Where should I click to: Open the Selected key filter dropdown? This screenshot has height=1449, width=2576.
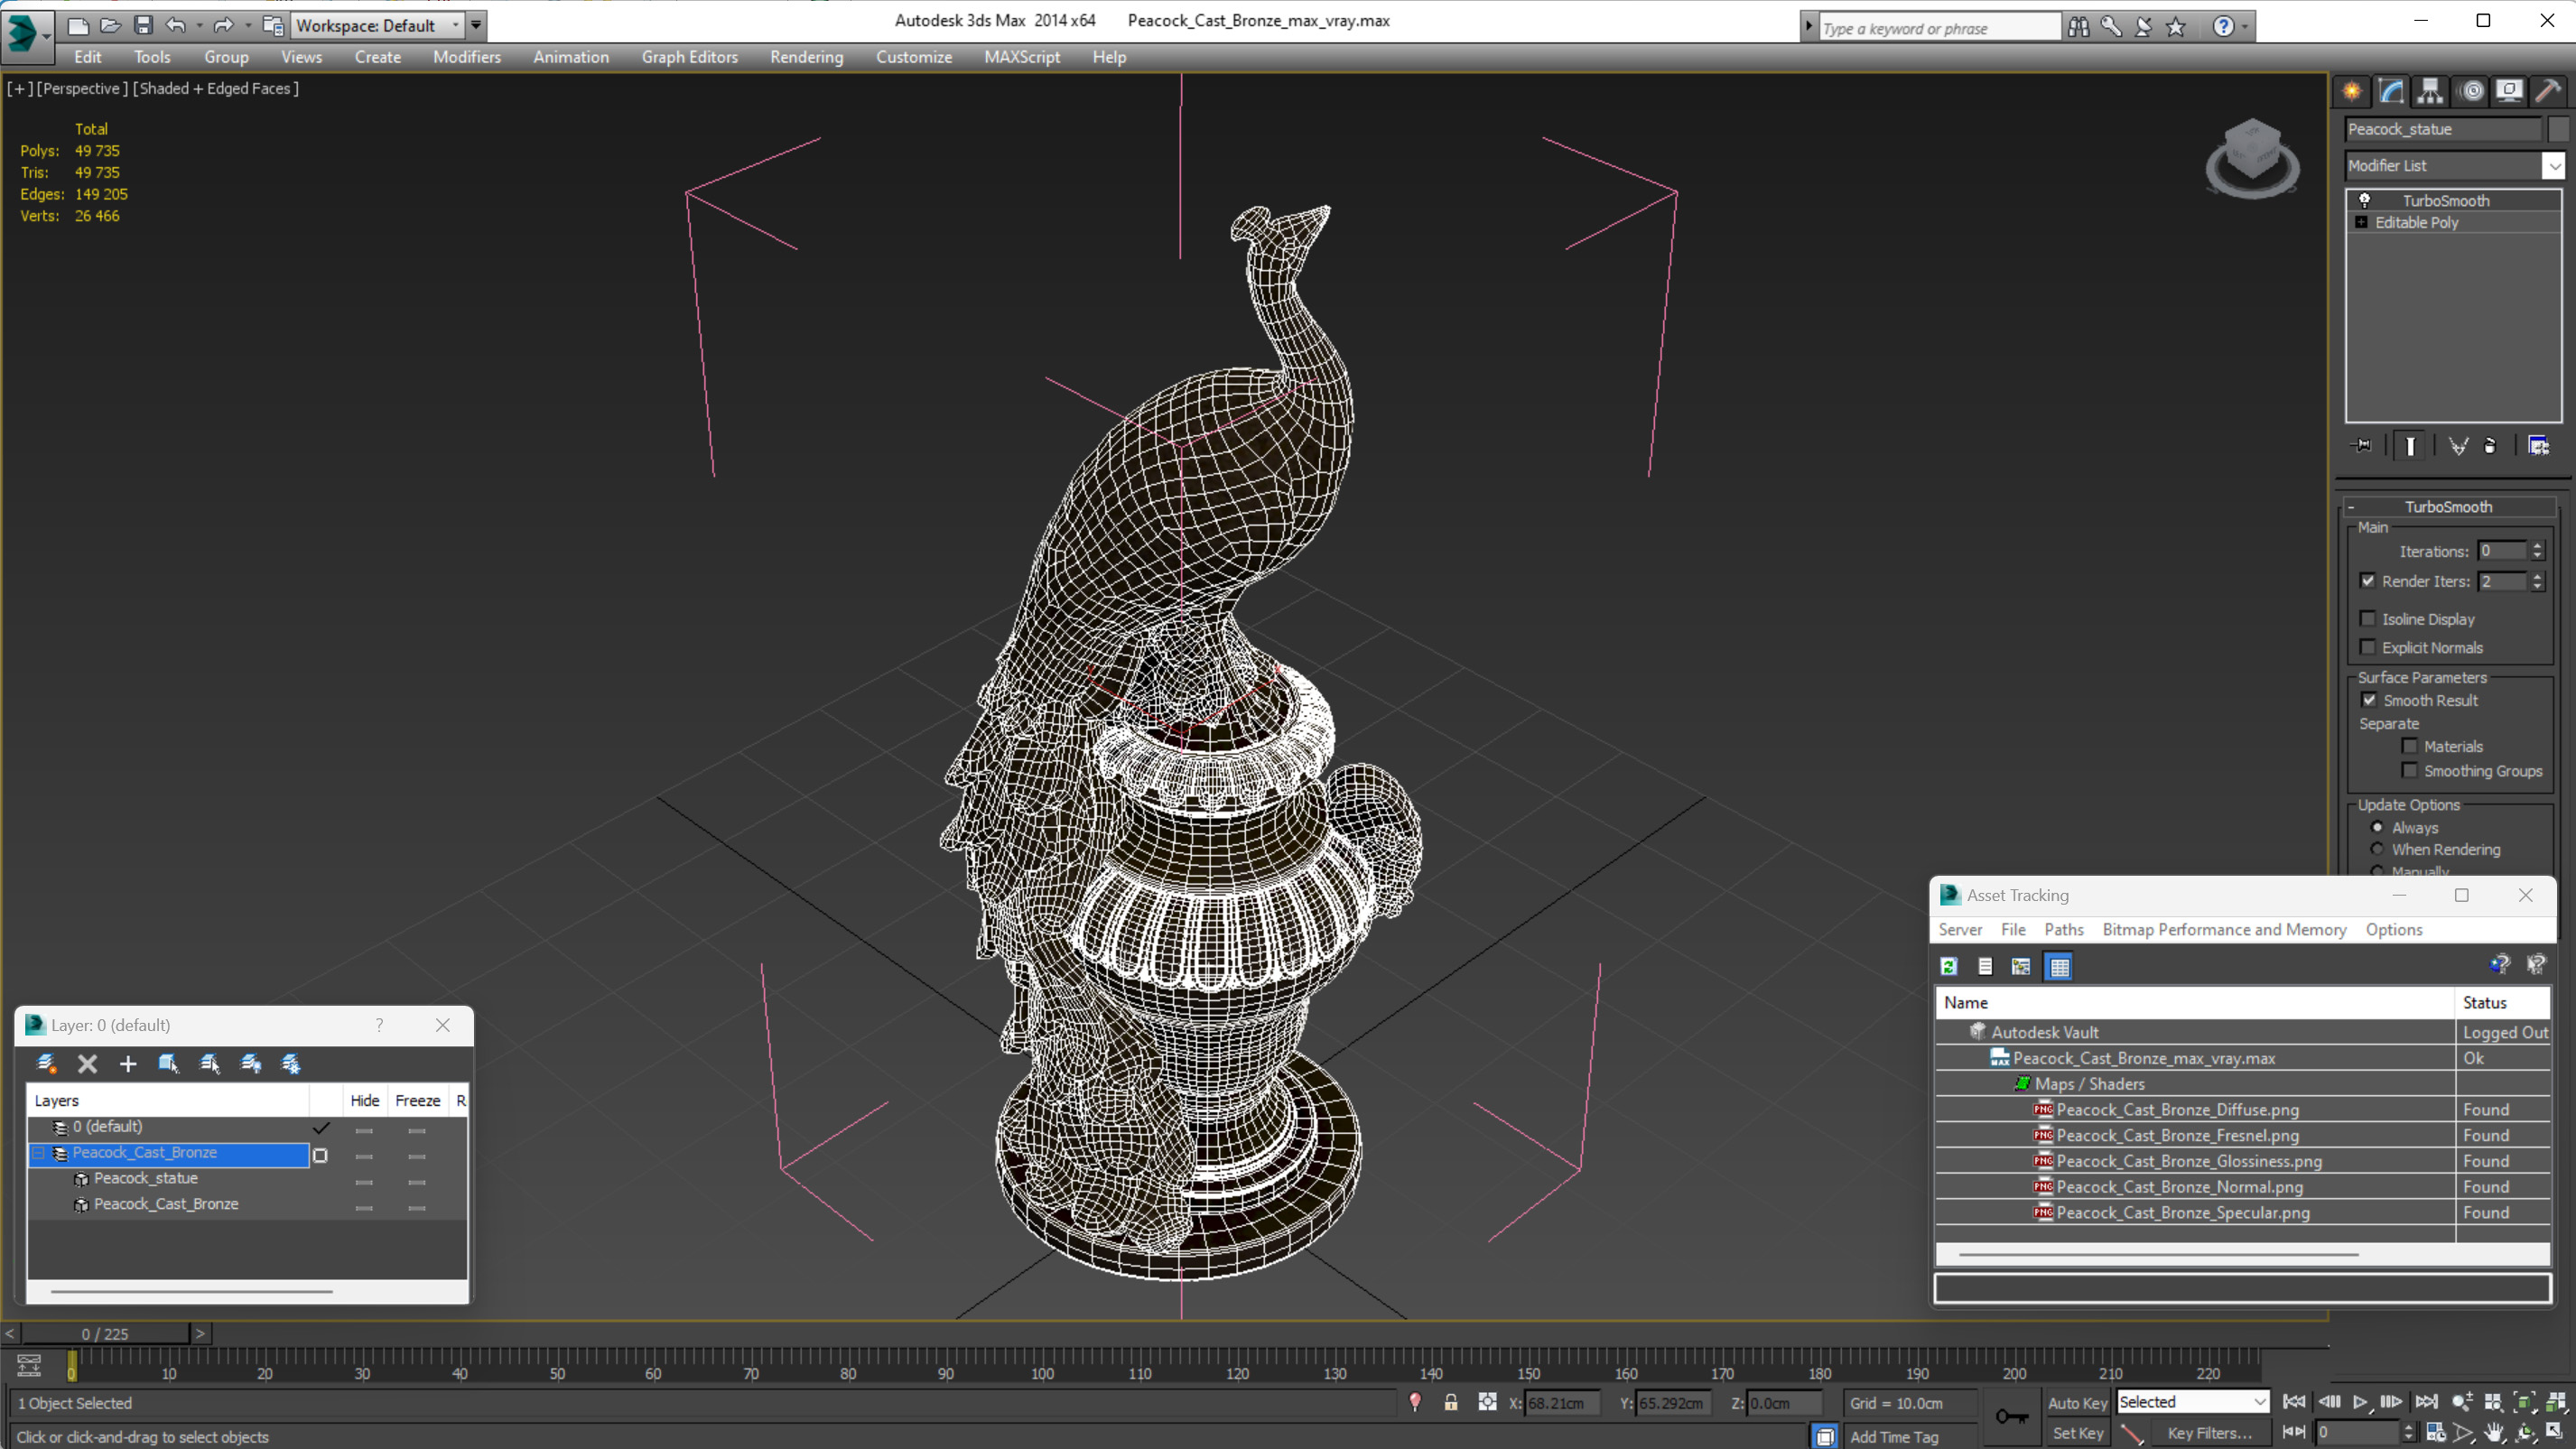tap(2259, 1402)
